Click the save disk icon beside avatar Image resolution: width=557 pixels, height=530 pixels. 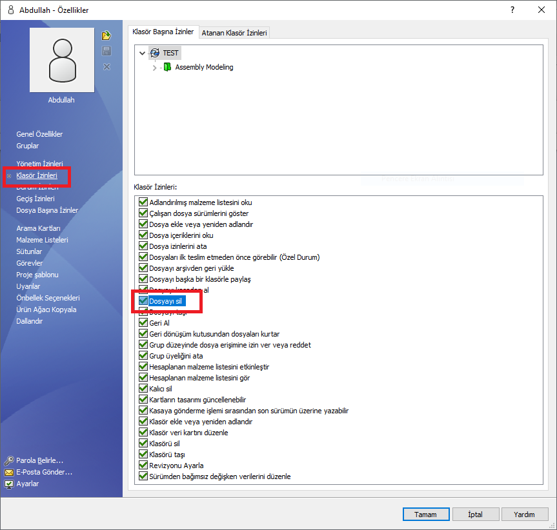point(106,51)
